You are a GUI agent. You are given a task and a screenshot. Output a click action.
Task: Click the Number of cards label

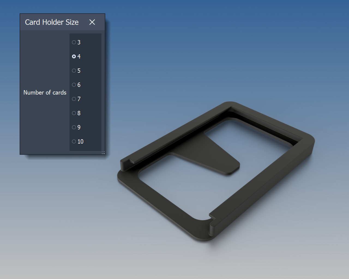[x=45, y=93]
